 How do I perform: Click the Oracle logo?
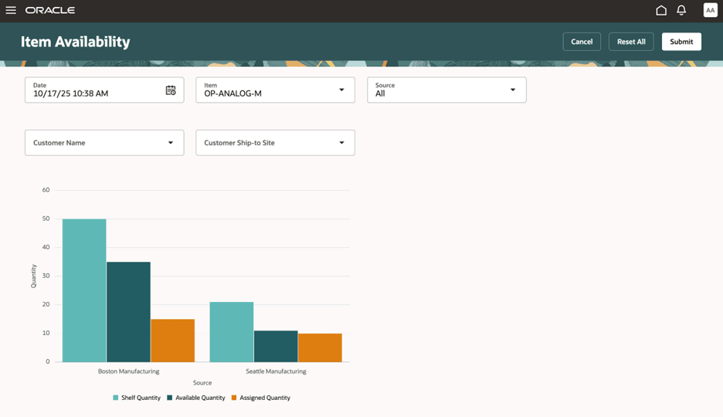click(x=50, y=10)
